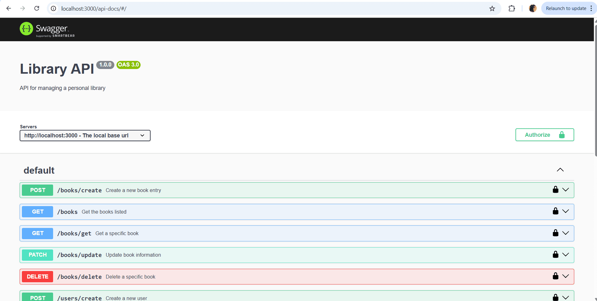
Task: Click the lock icon on /books/get row
Action: tap(555, 233)
